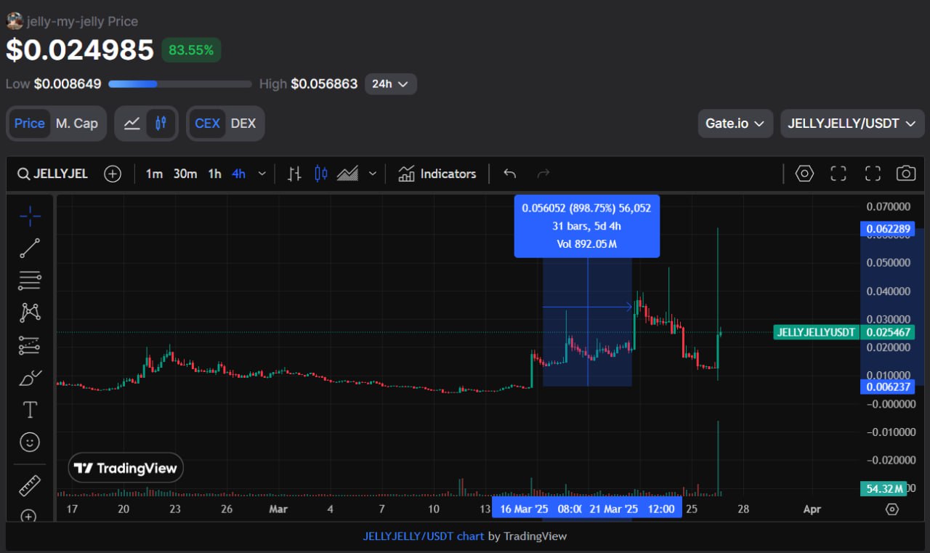Click the $0.024985 current price
Screen dimensions: 930x553
80,49
